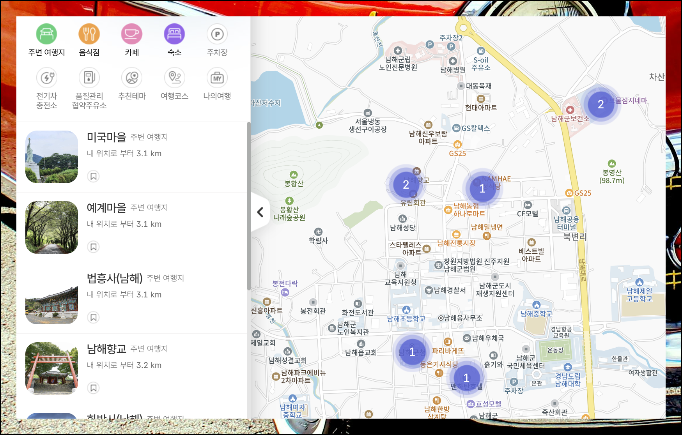Open the 법흥사(남해) temple thumbnail
This screenshot has height=435, width=682.
[51, 298]
